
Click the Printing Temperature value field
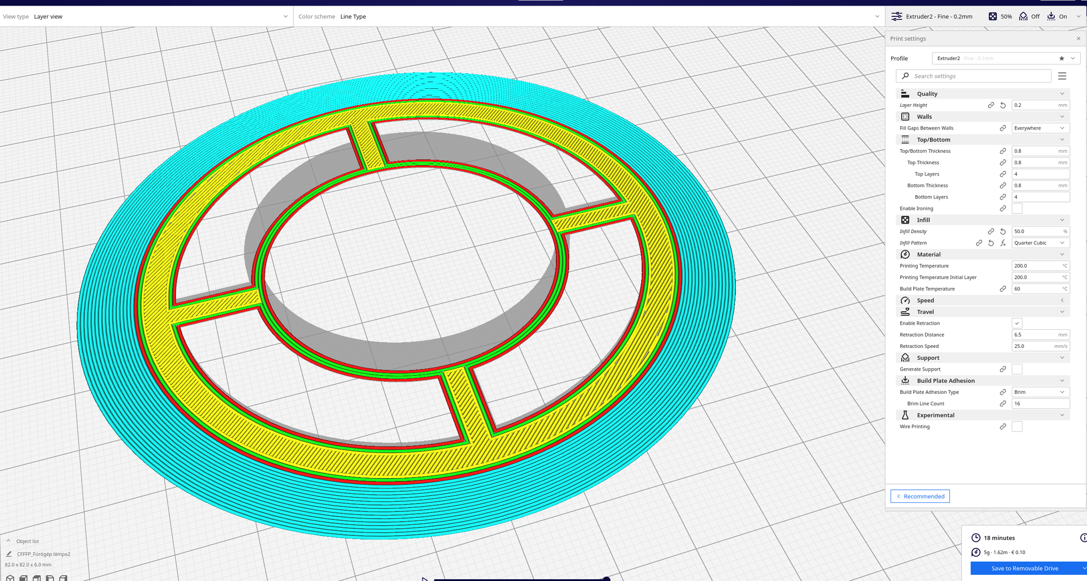1041,266
